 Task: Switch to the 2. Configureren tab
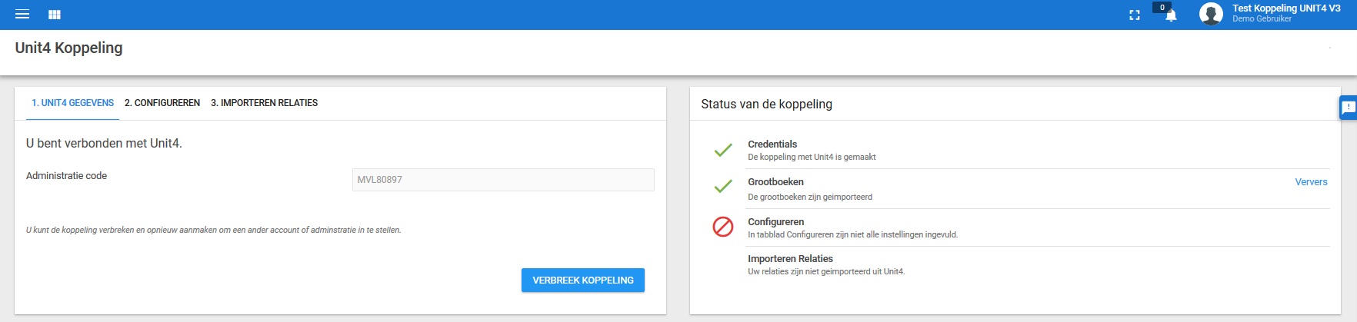162,103
